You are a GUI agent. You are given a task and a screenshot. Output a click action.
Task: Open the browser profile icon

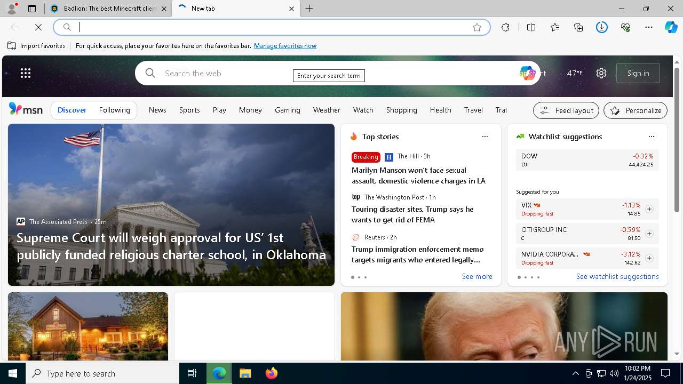click(12, 9)
